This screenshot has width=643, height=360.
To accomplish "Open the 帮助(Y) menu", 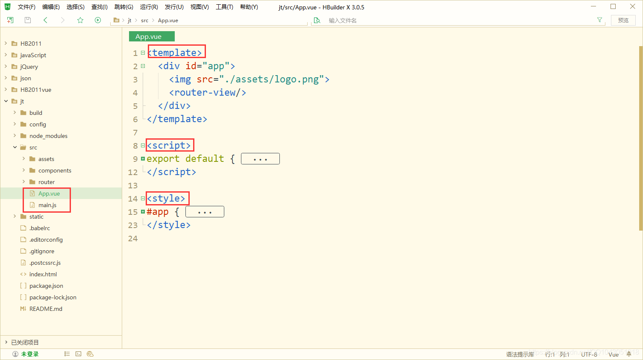I will [x=249, y=7].
